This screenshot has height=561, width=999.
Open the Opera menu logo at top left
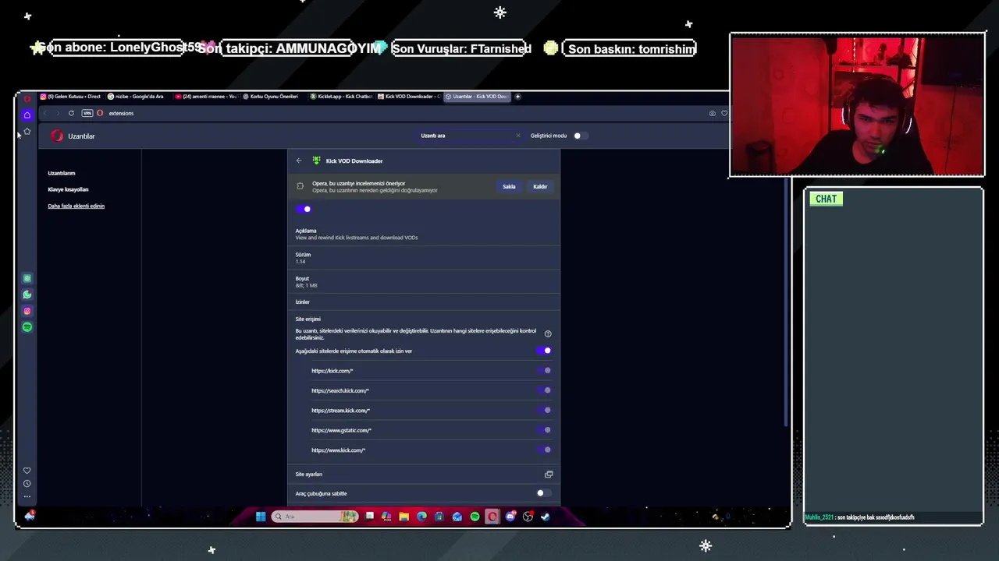27,99
